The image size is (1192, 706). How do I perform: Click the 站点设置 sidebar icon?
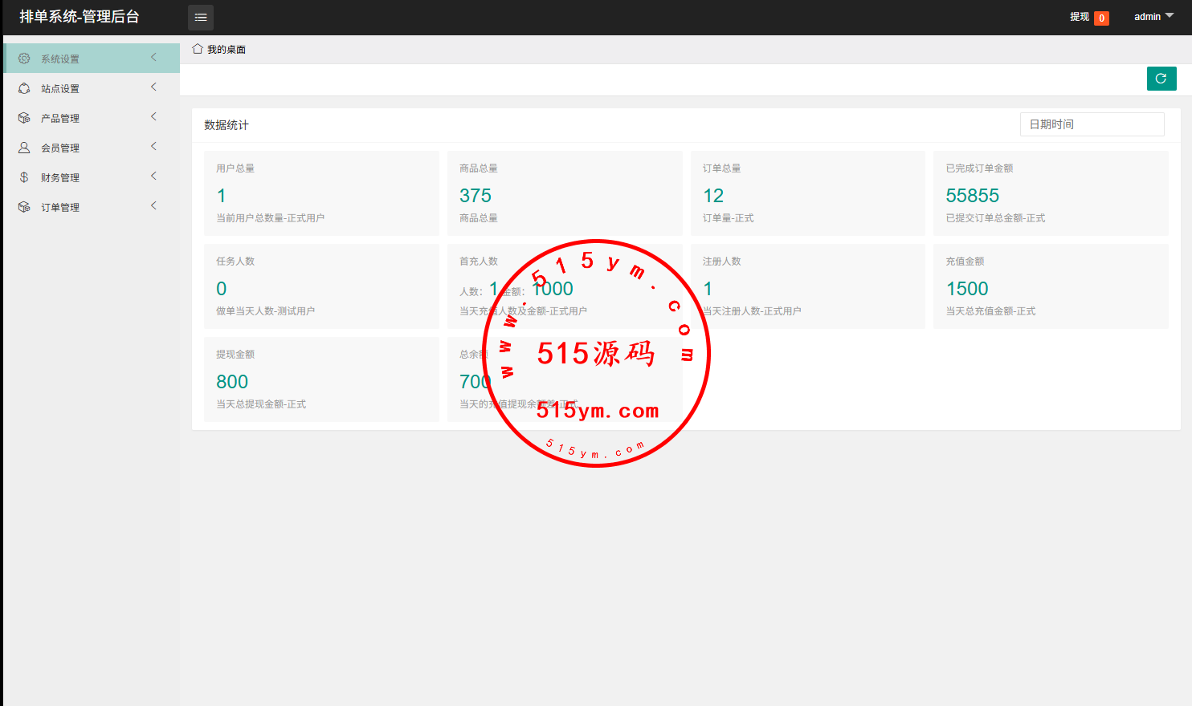coord(24,88)
